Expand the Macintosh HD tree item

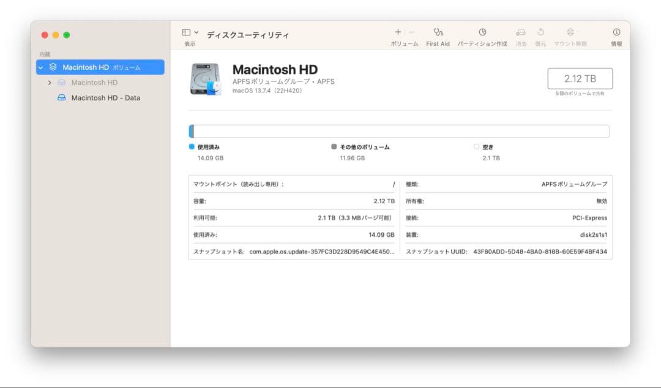click(x=50, y=82)
